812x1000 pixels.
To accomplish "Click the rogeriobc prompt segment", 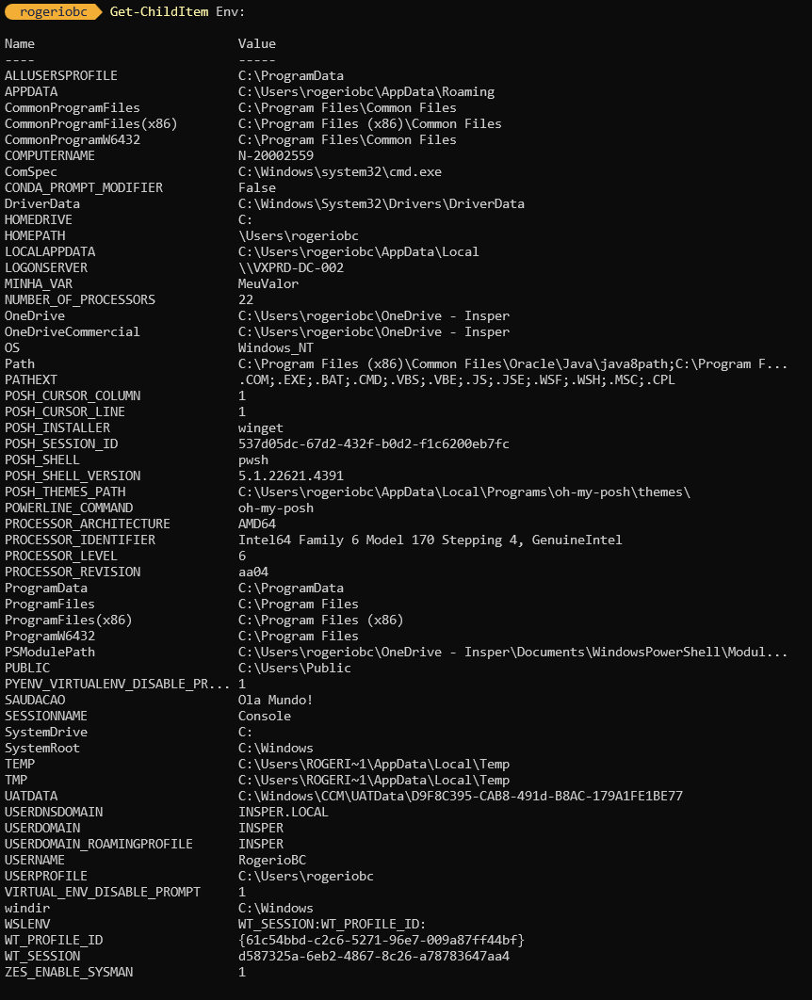I will click(x=54, y=12).
